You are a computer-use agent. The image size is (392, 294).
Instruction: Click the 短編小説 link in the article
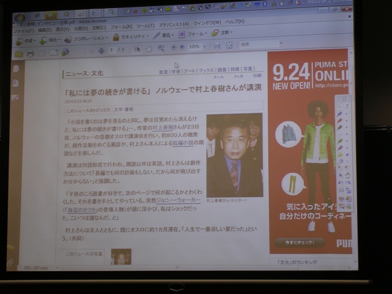click(183, 143)
